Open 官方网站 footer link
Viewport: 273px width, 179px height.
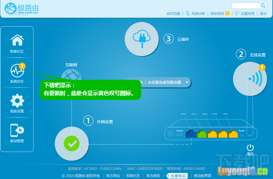(x=113, y=176)
